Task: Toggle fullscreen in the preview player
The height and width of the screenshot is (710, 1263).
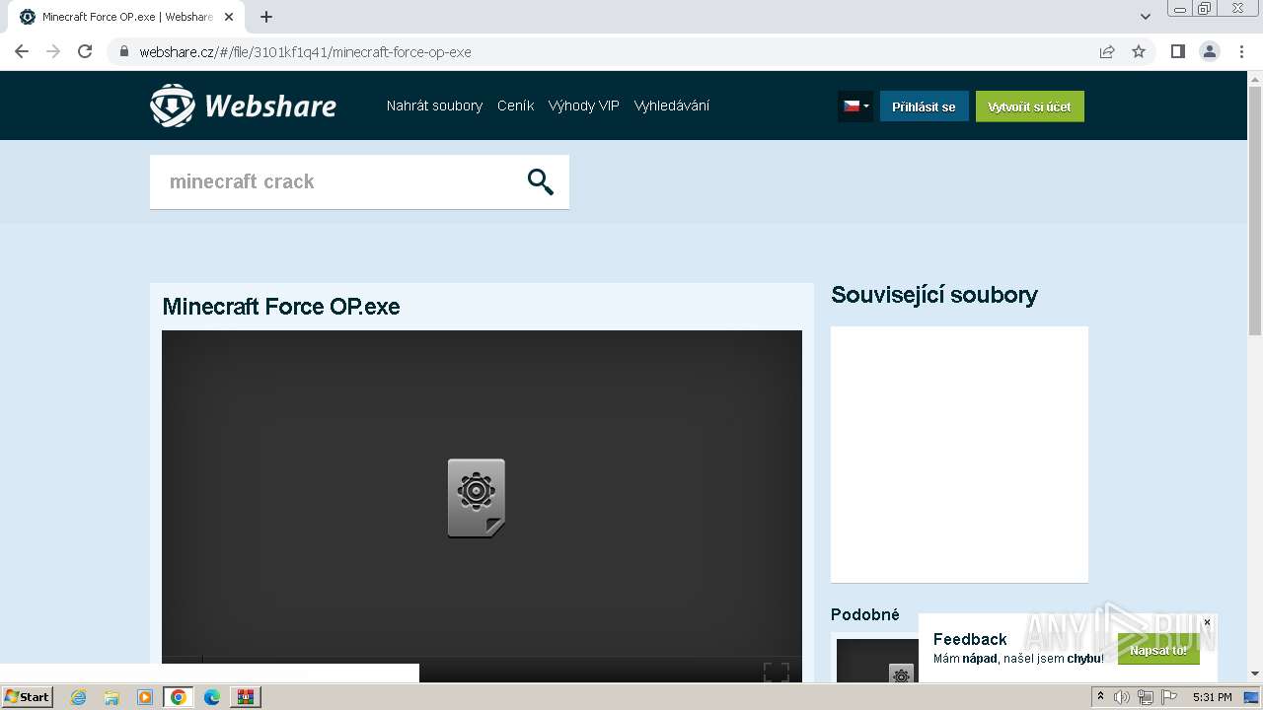Action: point(777,673)
